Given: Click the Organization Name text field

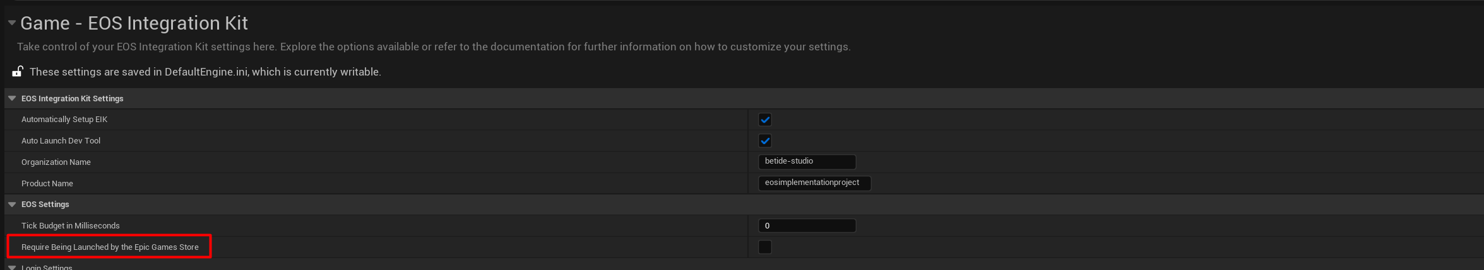Looking at the screenshot, I should [806, 162].
